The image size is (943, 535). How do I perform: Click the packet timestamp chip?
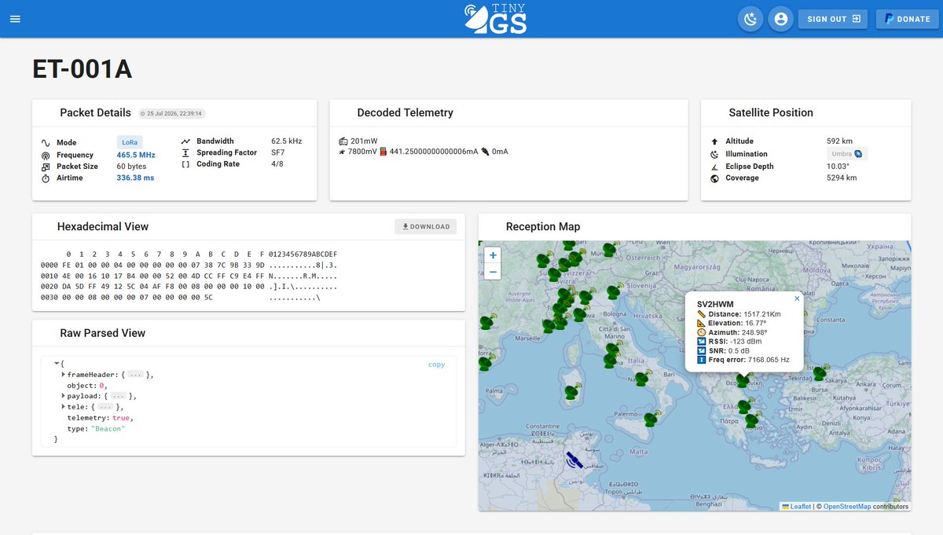click(x=172, y=113)
